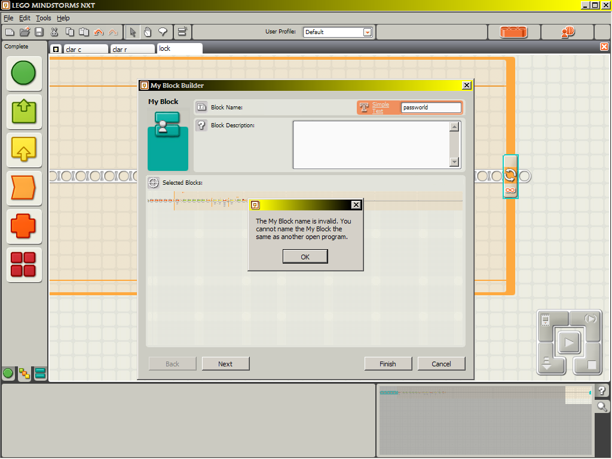
Task: Open the help question mark tab
Action: (602, 390)
